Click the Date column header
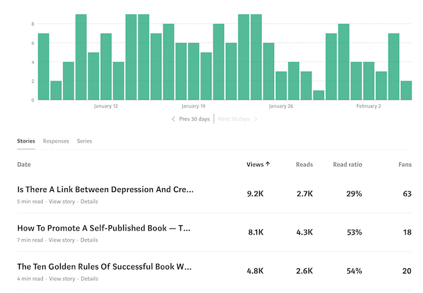This screenshot has width=423, height=293. click(24, 165)
